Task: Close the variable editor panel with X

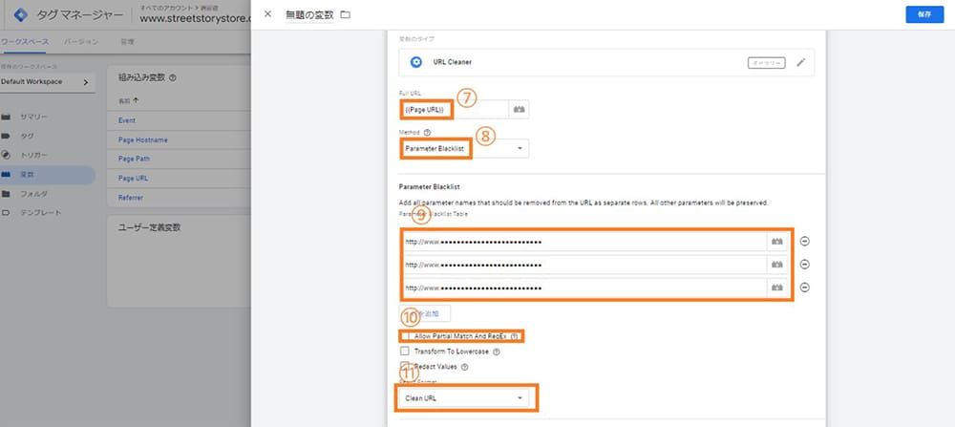Action: pos(267,14)
